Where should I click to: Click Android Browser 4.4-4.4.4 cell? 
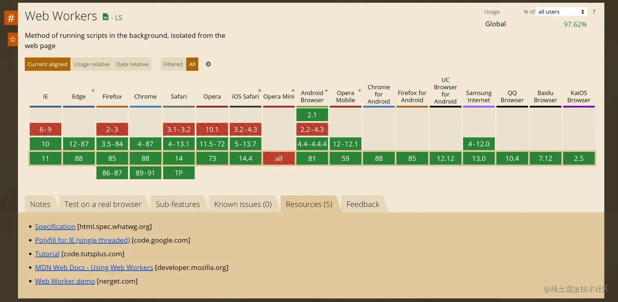click(312, 144)
